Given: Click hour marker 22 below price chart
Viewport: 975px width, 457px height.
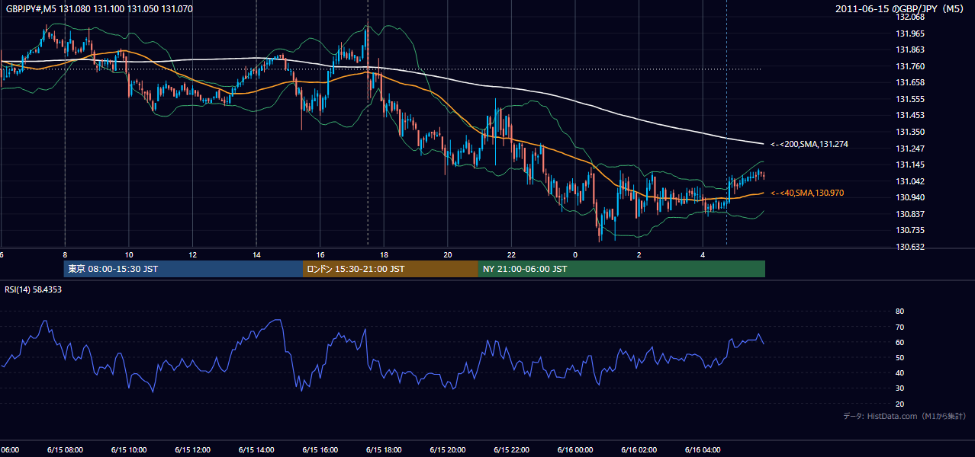Looking at the screenshot, I should pos(512,254).
